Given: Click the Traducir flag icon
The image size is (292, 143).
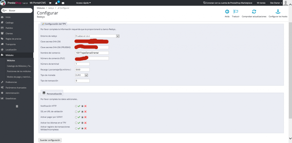Looking at the screenshot, I should click(235, 12).
